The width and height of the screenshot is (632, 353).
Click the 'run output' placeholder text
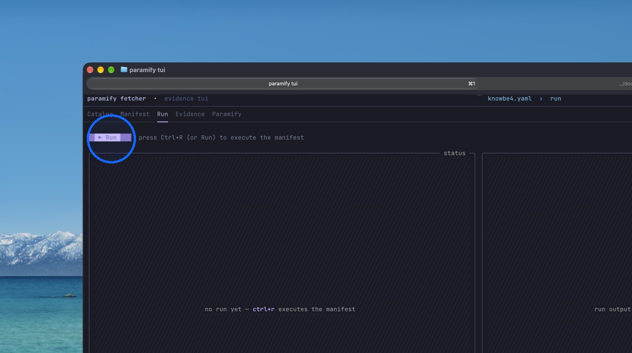click(x=613, y=309)
